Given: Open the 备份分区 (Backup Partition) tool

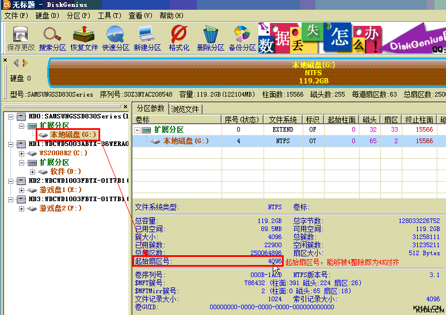Looking at the screenshot, I should pos(242,37).
